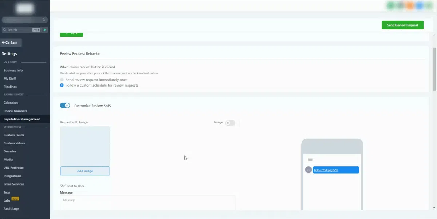Click the gray contact avatar in phone preview

(x=308, y=170)
